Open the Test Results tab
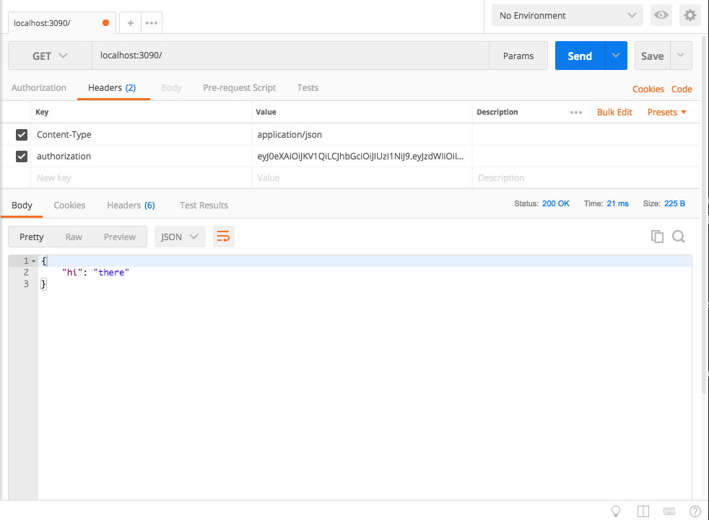Screen dimensions: 709x520 (x=203, y=205)
